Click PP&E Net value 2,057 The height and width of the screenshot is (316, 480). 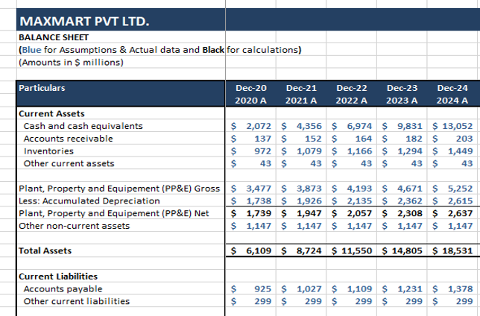tap(359, 213)
